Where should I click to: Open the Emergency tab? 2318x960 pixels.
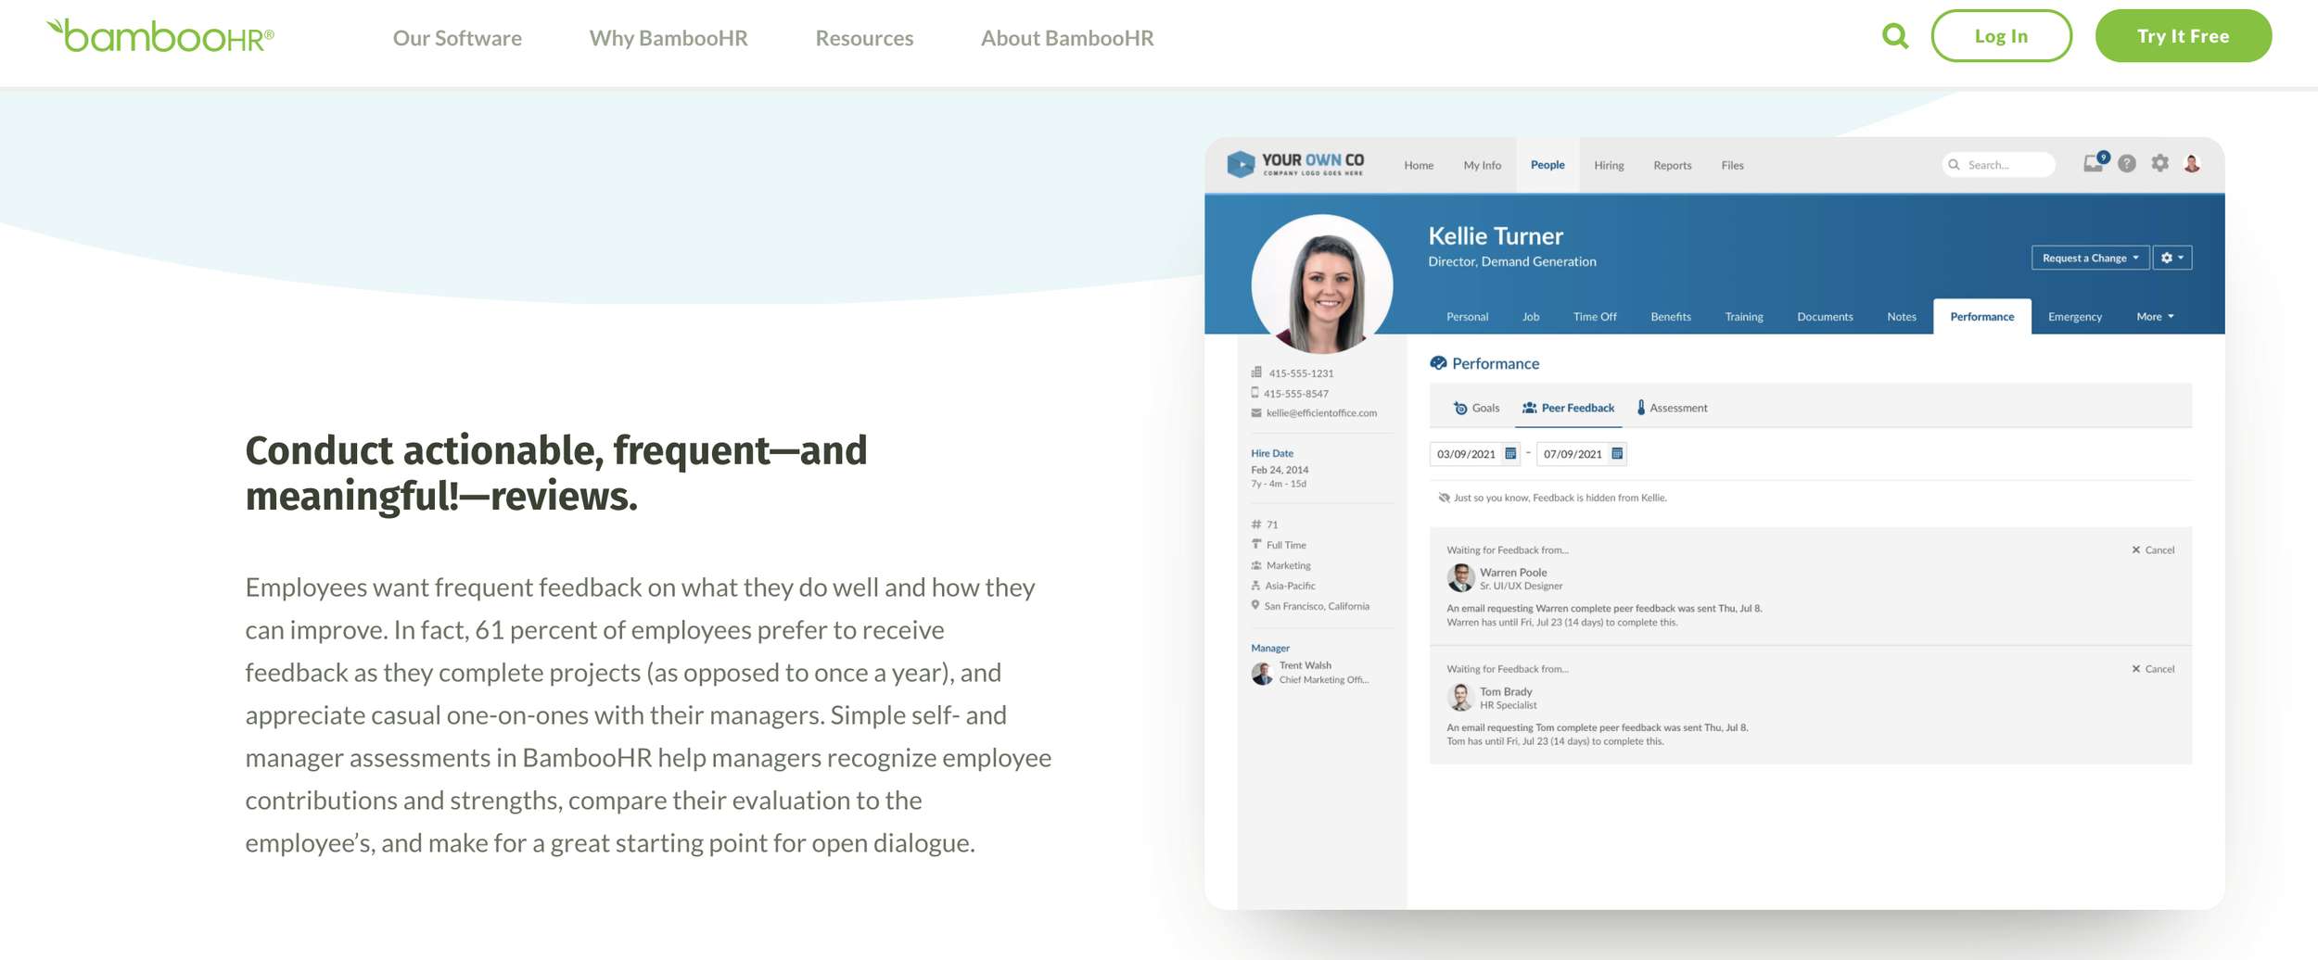[2075, 317]
